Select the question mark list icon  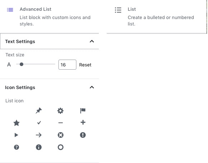click(x=16, y=147)
